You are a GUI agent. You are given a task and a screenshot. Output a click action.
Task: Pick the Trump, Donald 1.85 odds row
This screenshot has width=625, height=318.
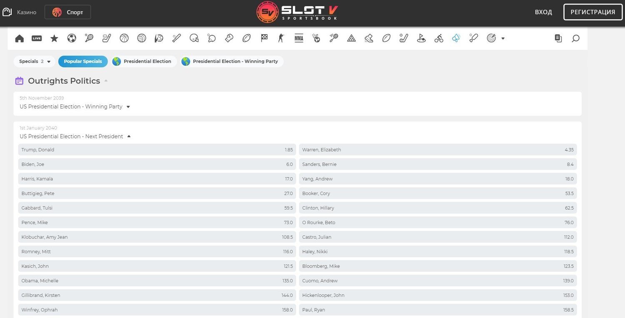[x=157, y=150]
